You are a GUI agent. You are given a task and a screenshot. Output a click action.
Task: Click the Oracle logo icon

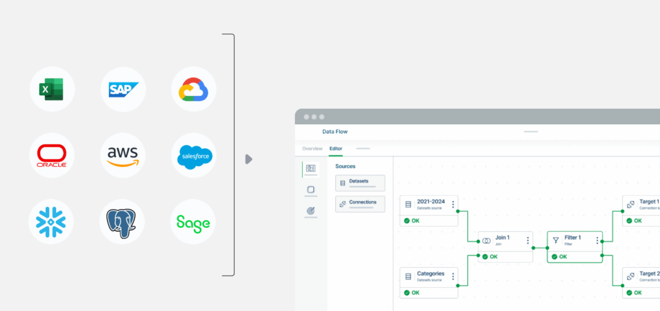pos(52,156)
